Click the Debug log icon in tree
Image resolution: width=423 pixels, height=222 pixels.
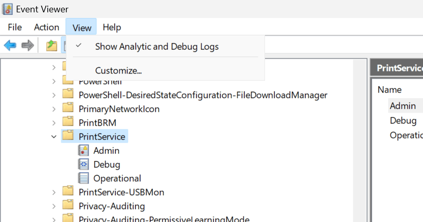tap(83, 164)
